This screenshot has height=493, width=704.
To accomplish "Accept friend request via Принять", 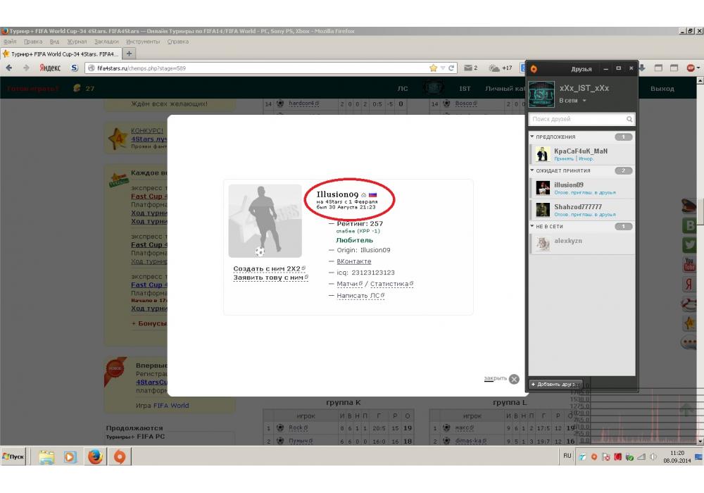I will [563, 158].
